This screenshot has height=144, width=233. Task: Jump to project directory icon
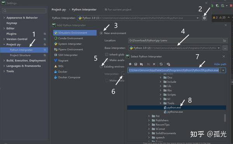[141, 64]
